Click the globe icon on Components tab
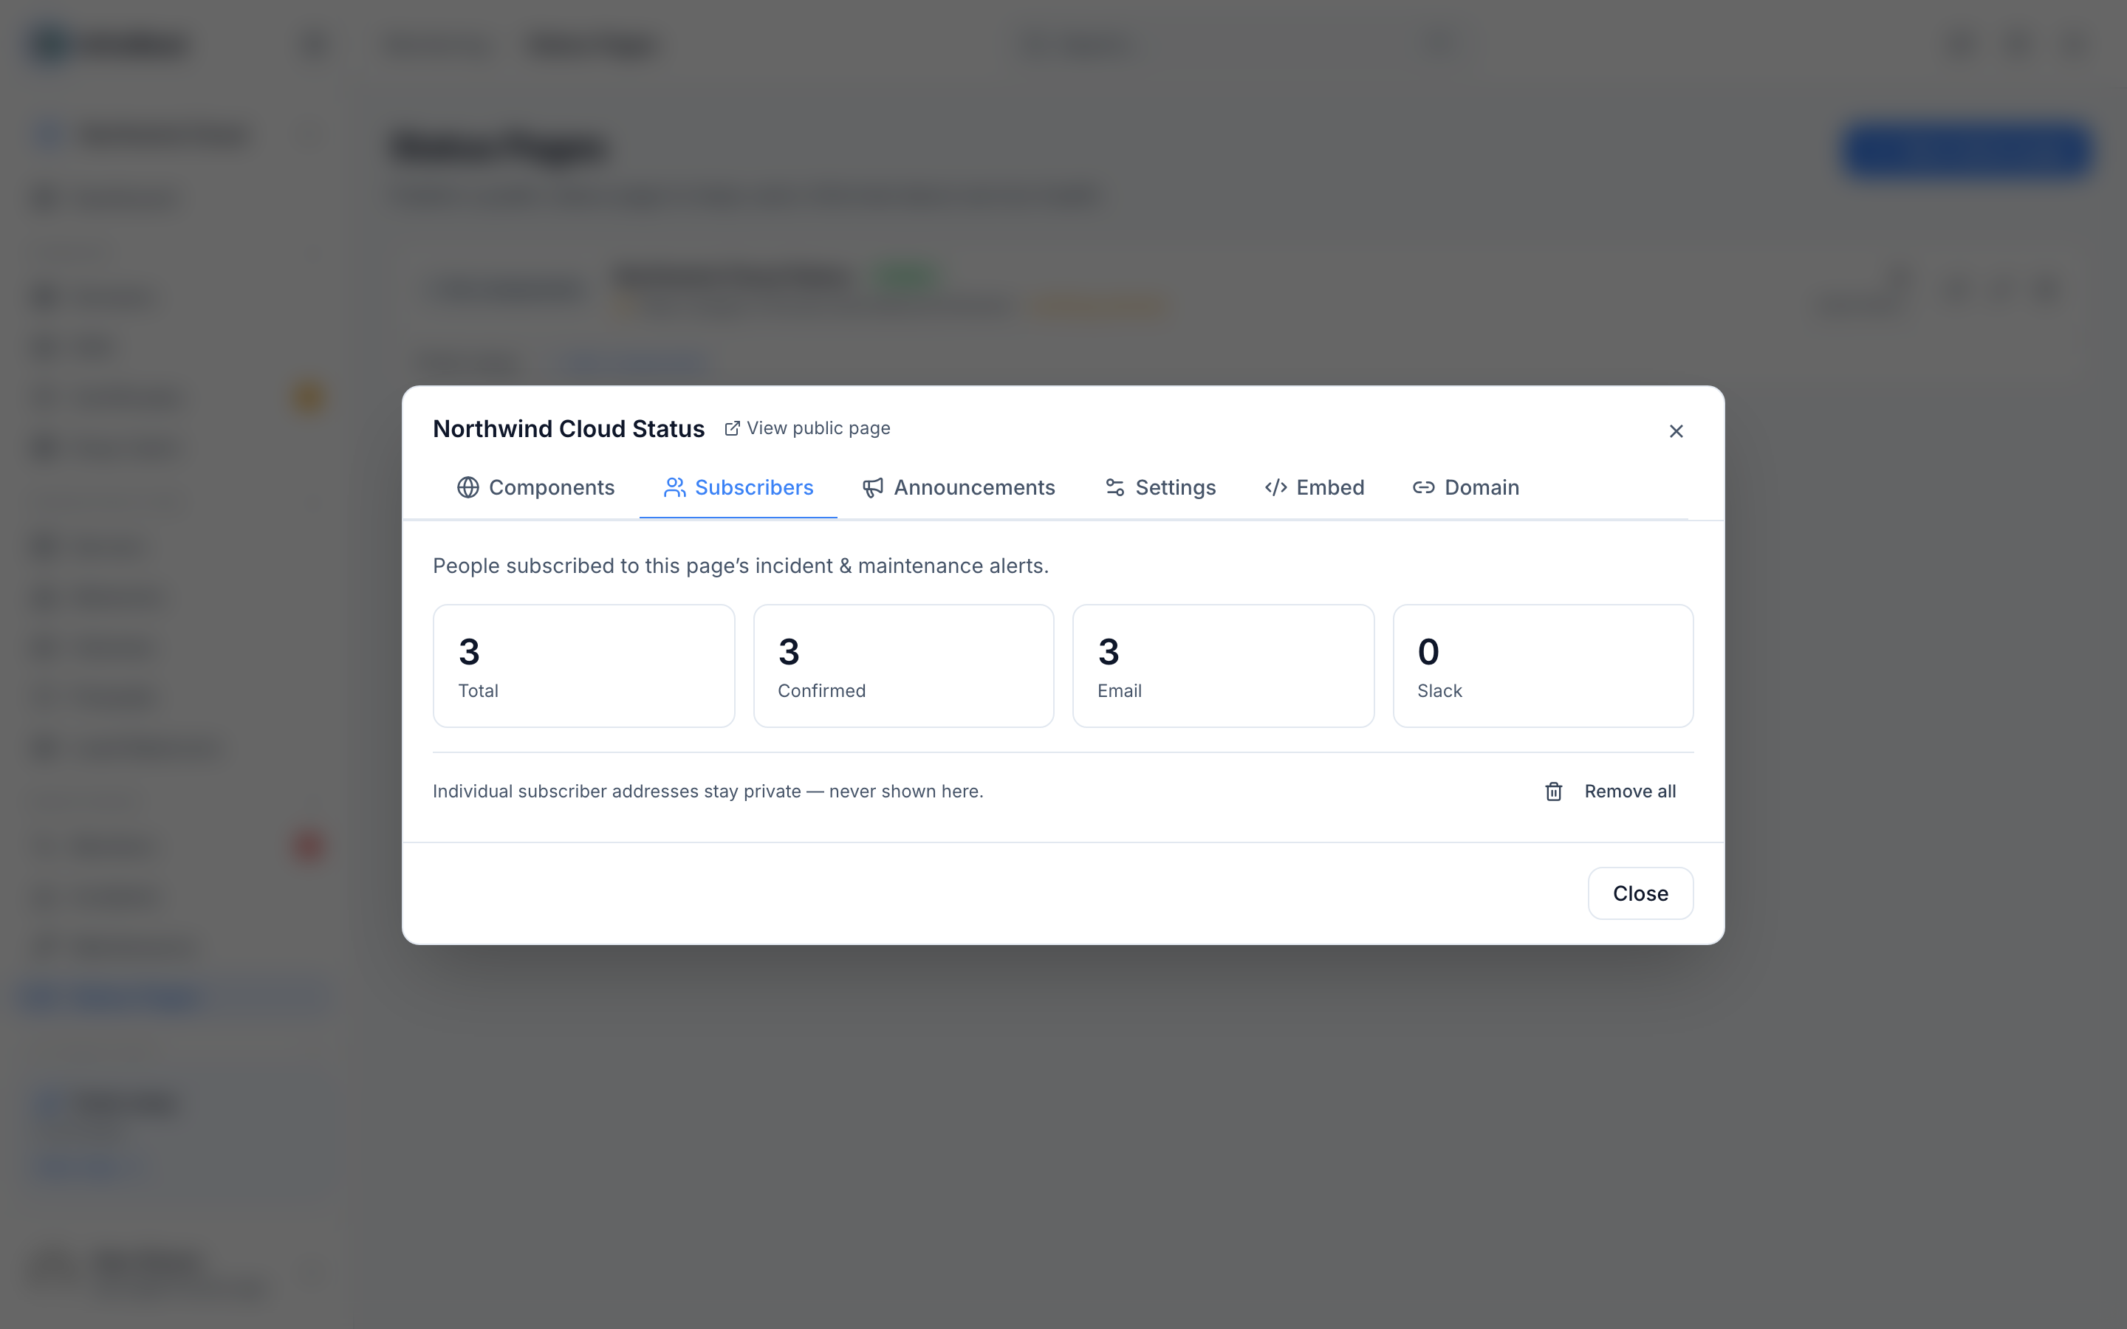Viewport: 2127px width, 1329px height. (x=467, y=488)
